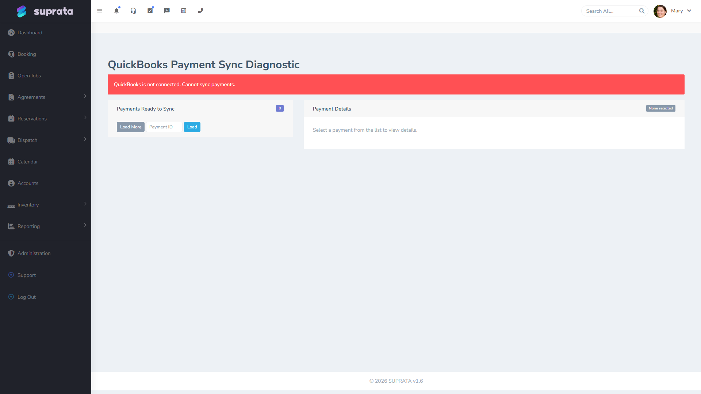
Task: Open the phone call icon in toolbar
Action: pos(200,11)
